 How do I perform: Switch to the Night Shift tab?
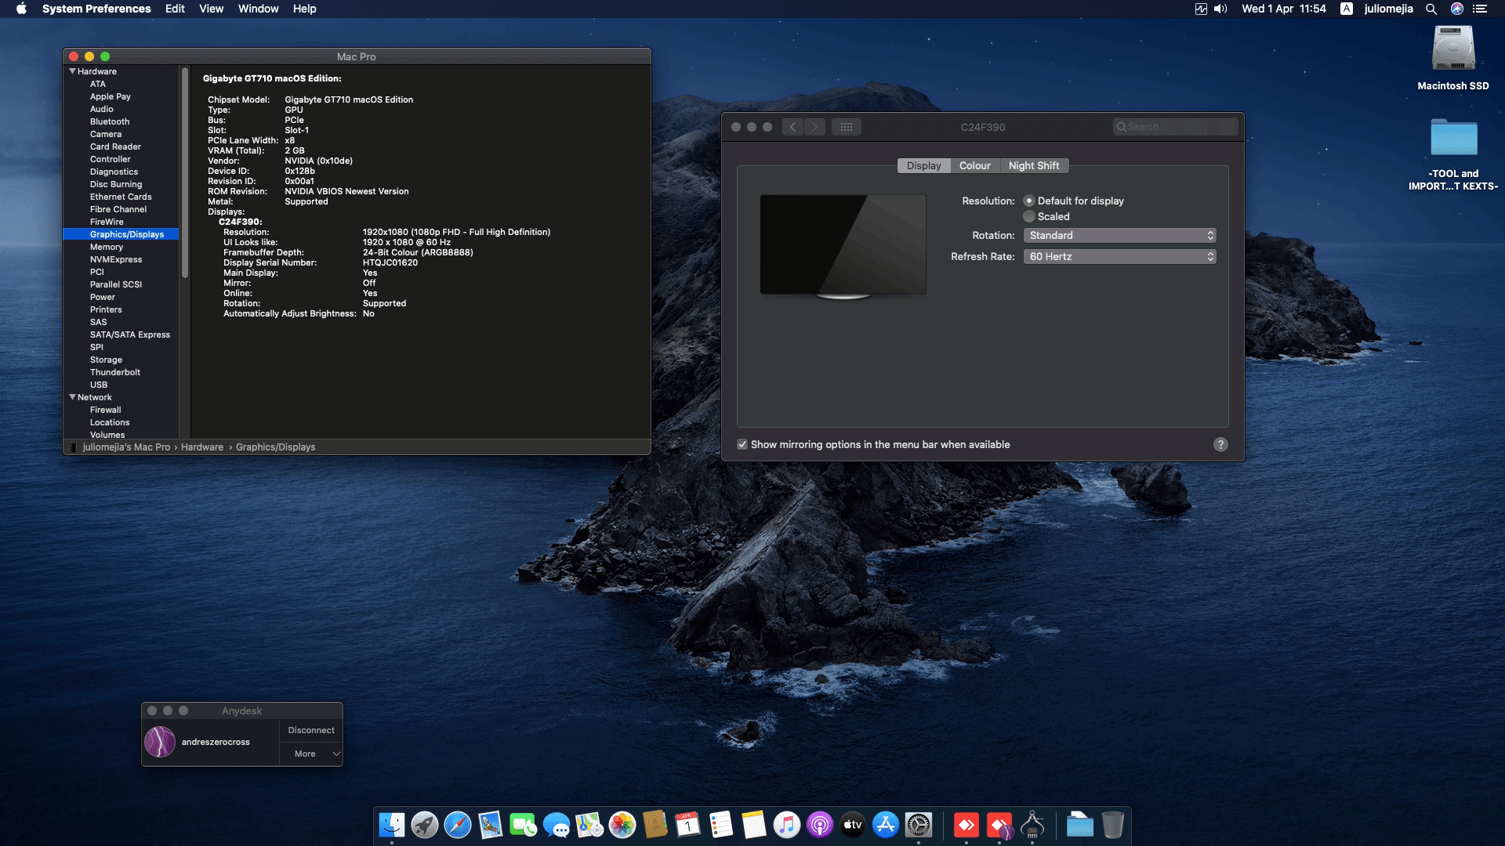click(x=1034, y=165)
